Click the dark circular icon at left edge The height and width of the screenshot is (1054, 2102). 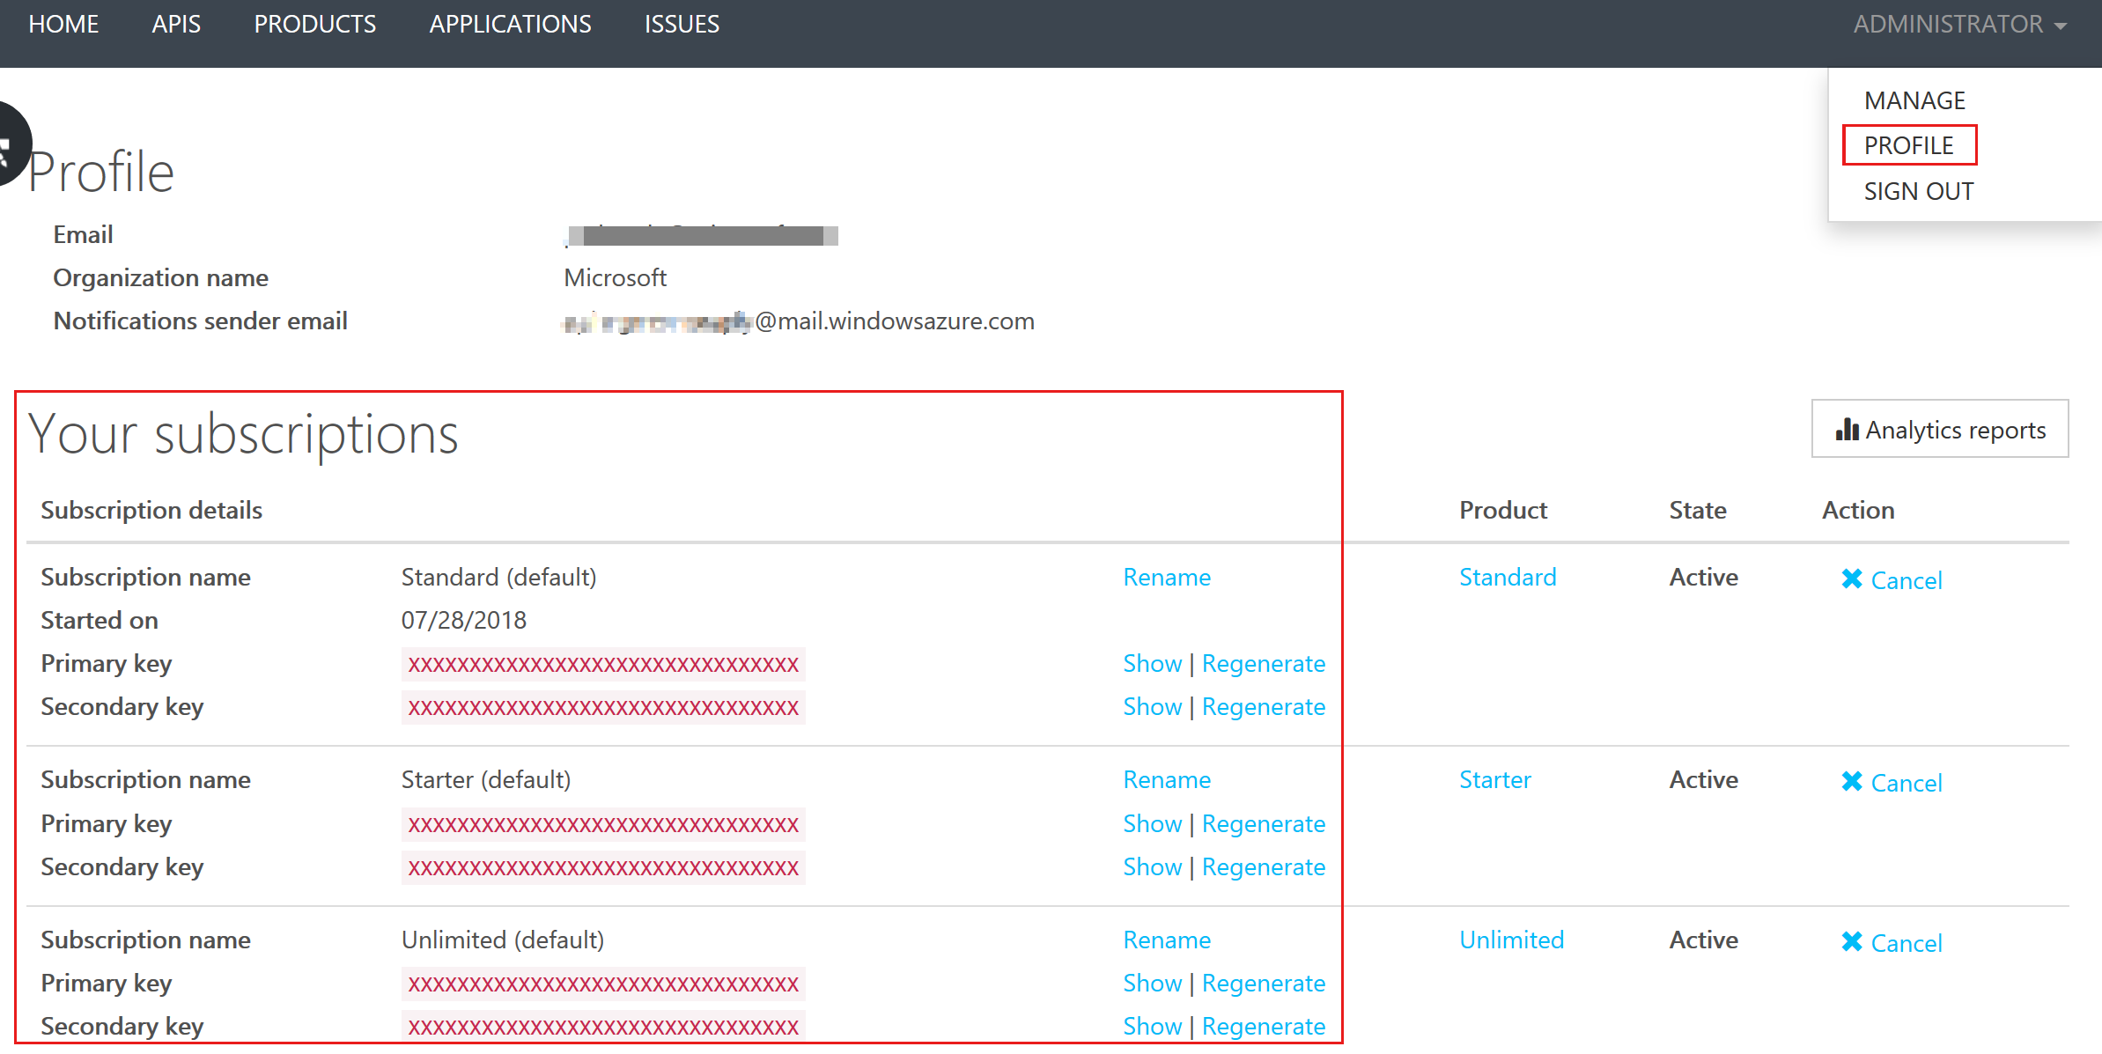click(x=9, y=144)
